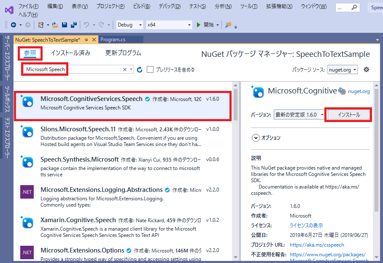Open the デバッグ(D) menu
This screenshot has width=383, height=263.
point(170,6)
